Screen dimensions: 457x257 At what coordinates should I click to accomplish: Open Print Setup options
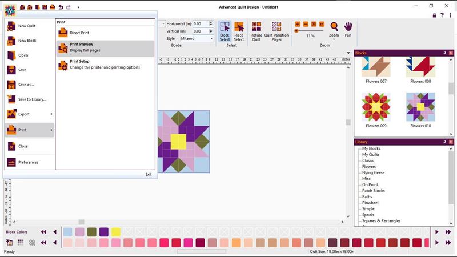pyautogui.click(x=106, y=64)
